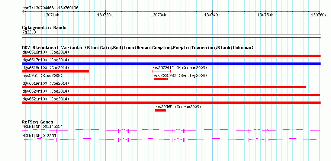Open the dgv6619n100 (Coe2014) variant label
The image size is (331, 161).
coord(46,83)
